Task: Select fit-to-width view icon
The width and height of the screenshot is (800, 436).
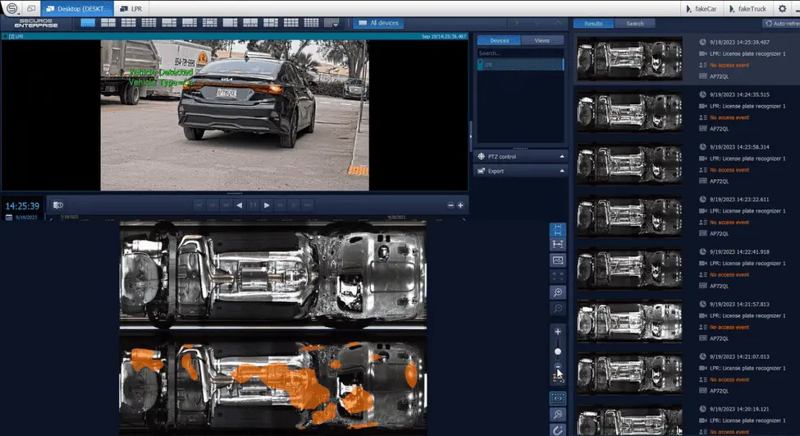Action: 558,245
